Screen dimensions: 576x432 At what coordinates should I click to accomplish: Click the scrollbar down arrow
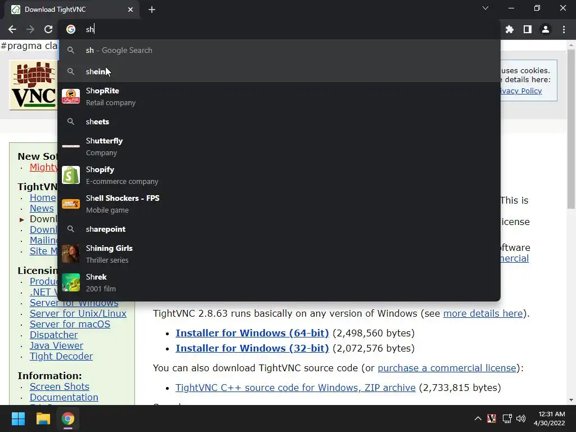tap(571, 400)
